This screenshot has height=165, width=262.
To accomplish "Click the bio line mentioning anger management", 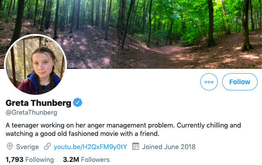I will click(x=123, y=125).
